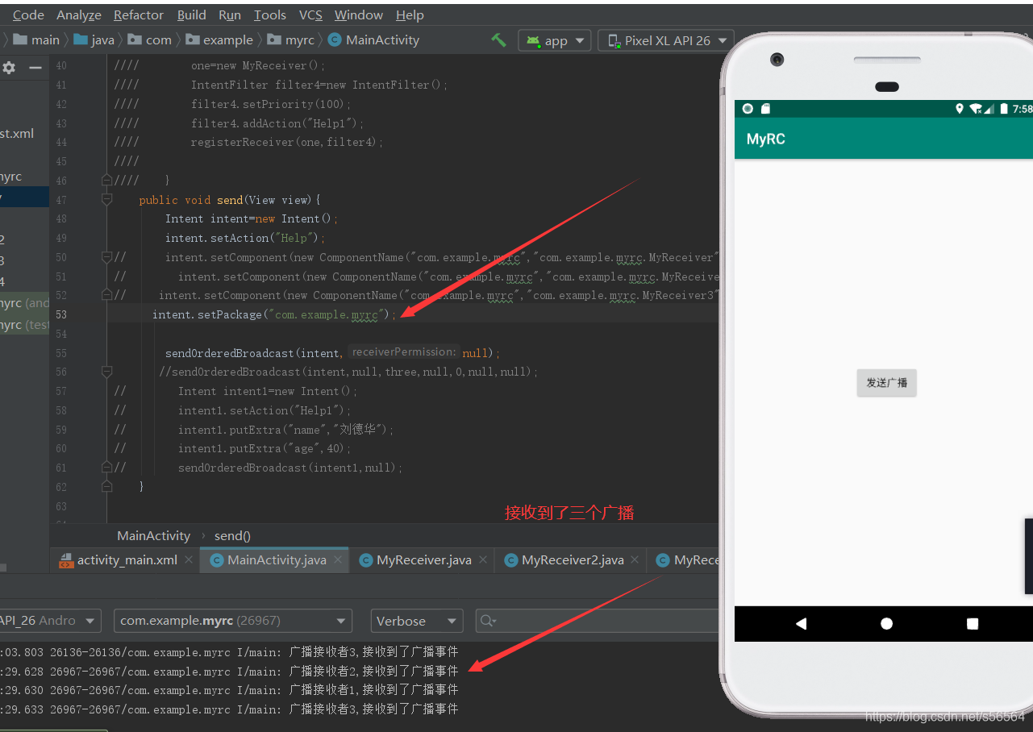Toggle fold marker at line 61
Image resolution: width=1033 pixels, height=732 pixels.
pyautogui.click(x=107, y=468)
